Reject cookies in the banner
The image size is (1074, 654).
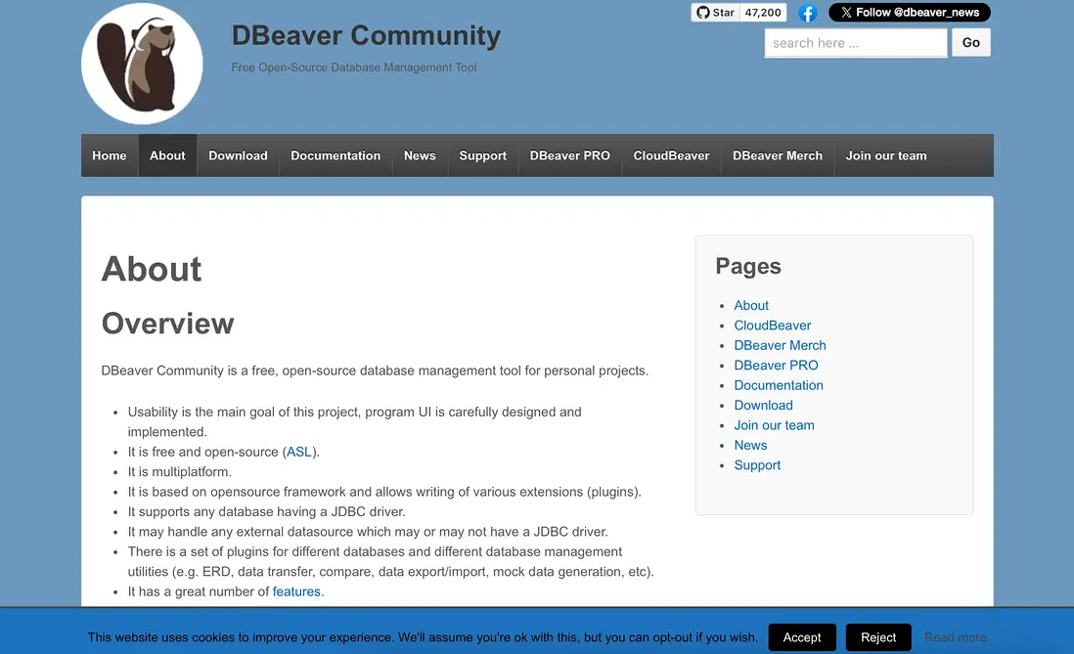coord(878,636)
